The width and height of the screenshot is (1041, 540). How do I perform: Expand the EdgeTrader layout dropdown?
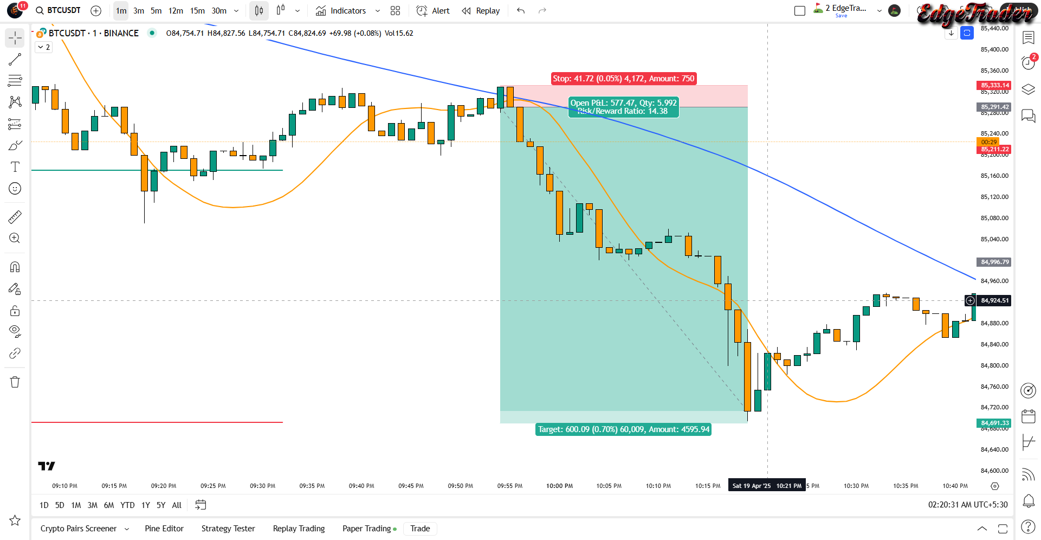coord(880,11)
